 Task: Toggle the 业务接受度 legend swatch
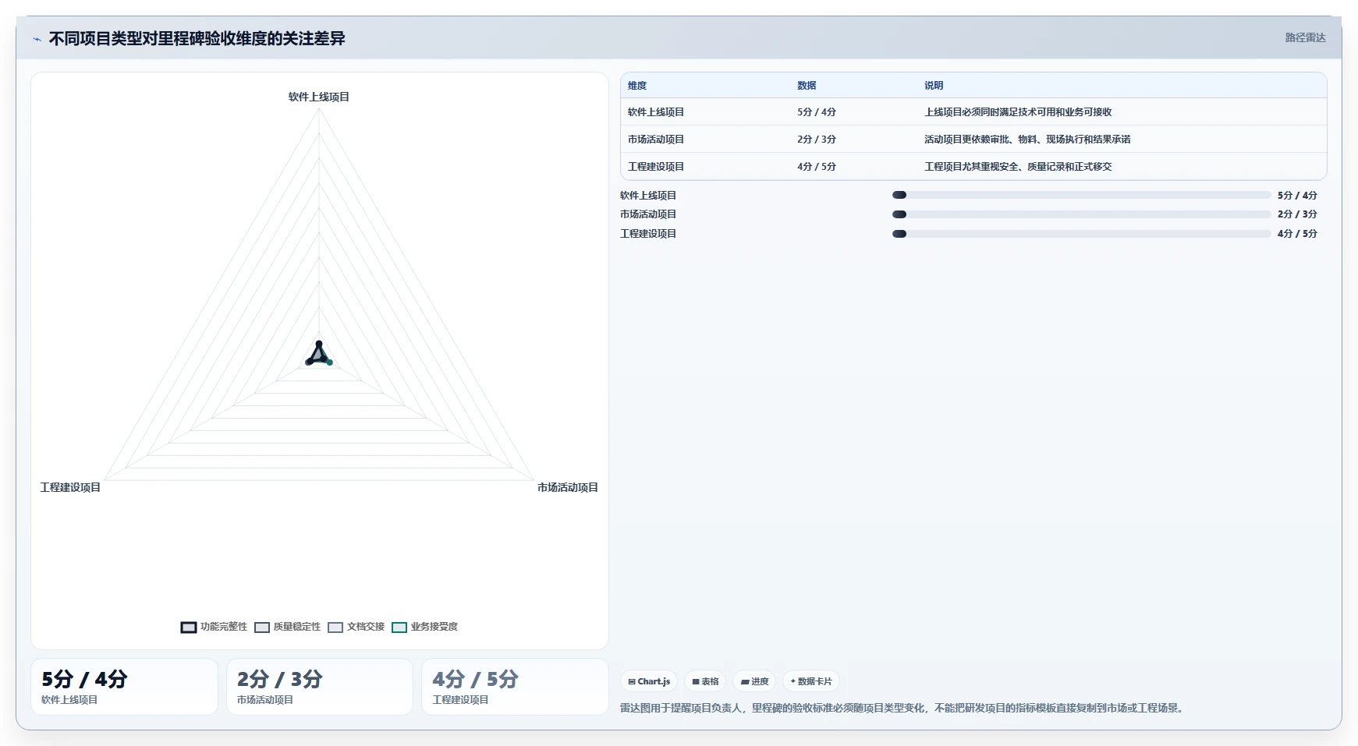399,628
